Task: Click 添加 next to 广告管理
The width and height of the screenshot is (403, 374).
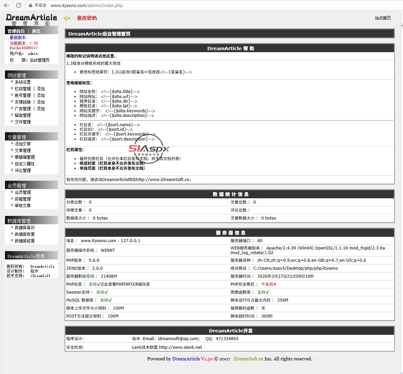Action: [41, 109]
